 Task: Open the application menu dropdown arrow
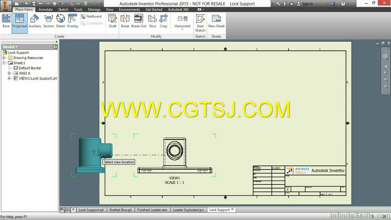pyautogui.click(x=10, y=5)
